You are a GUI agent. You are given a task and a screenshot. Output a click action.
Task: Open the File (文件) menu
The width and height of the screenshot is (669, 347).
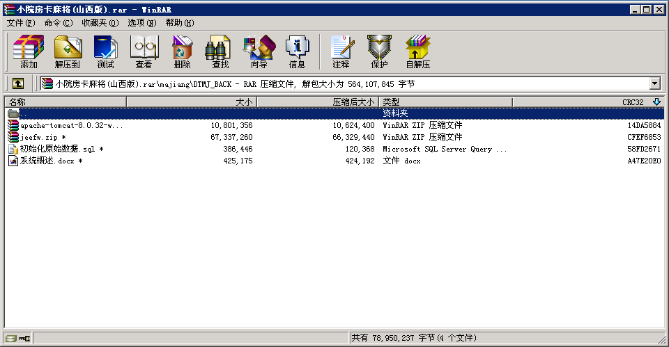click(20, 23)
